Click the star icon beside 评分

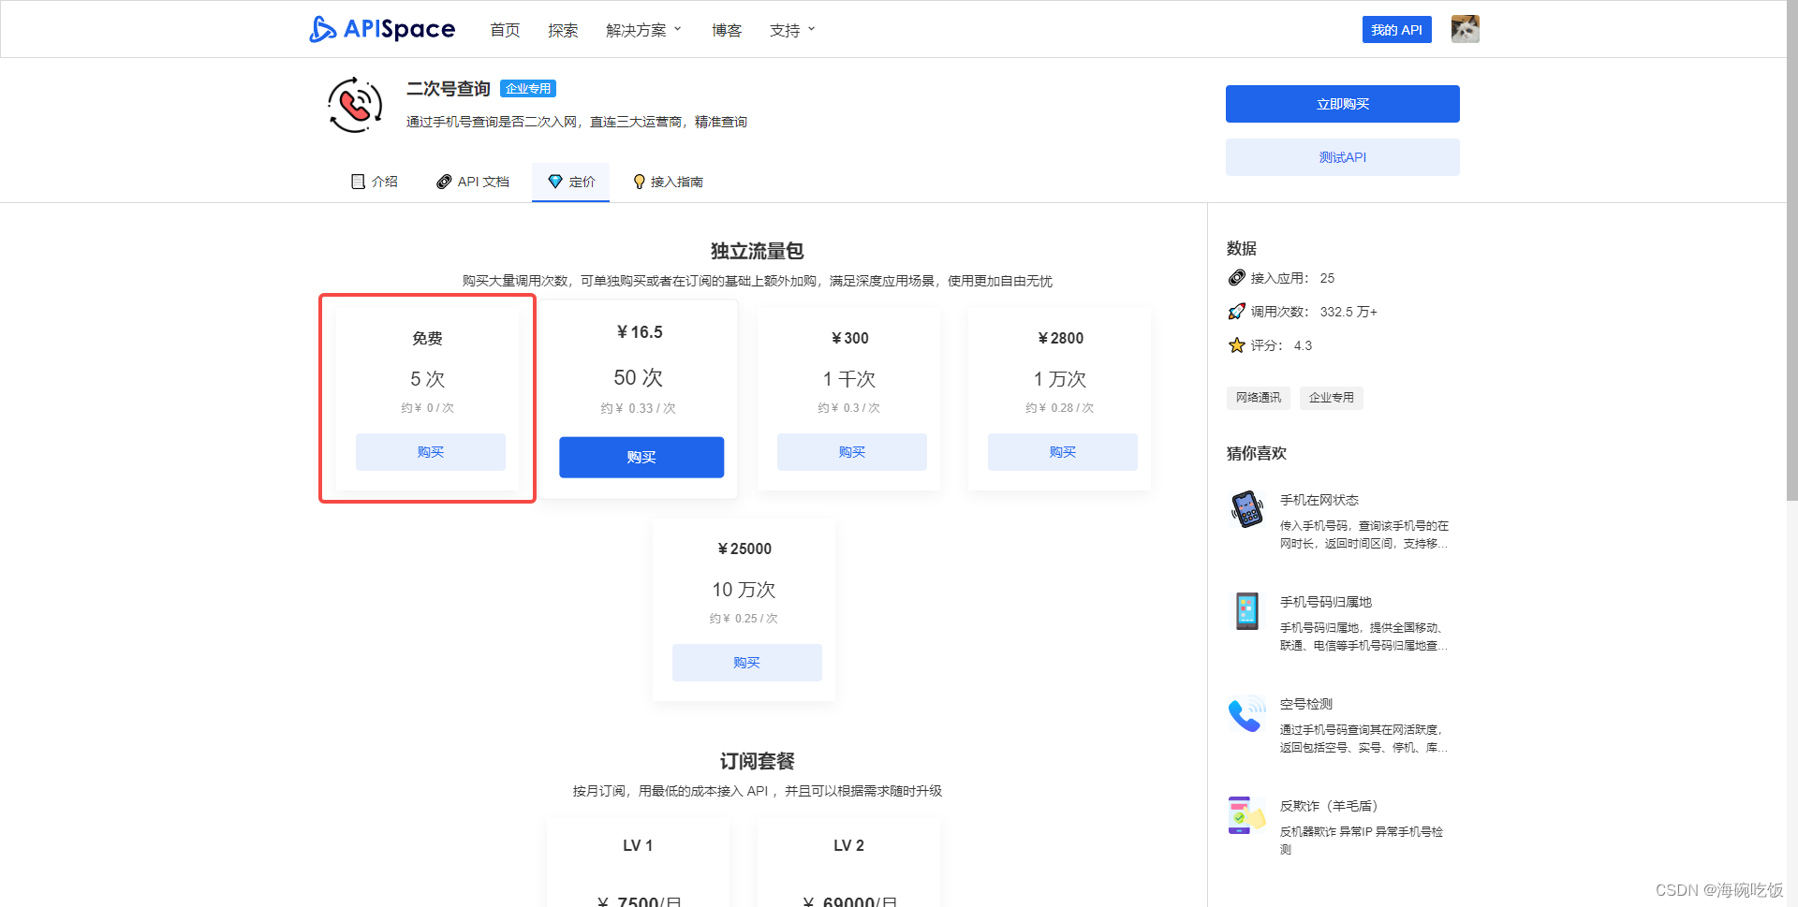click(x=1236, y=345)
